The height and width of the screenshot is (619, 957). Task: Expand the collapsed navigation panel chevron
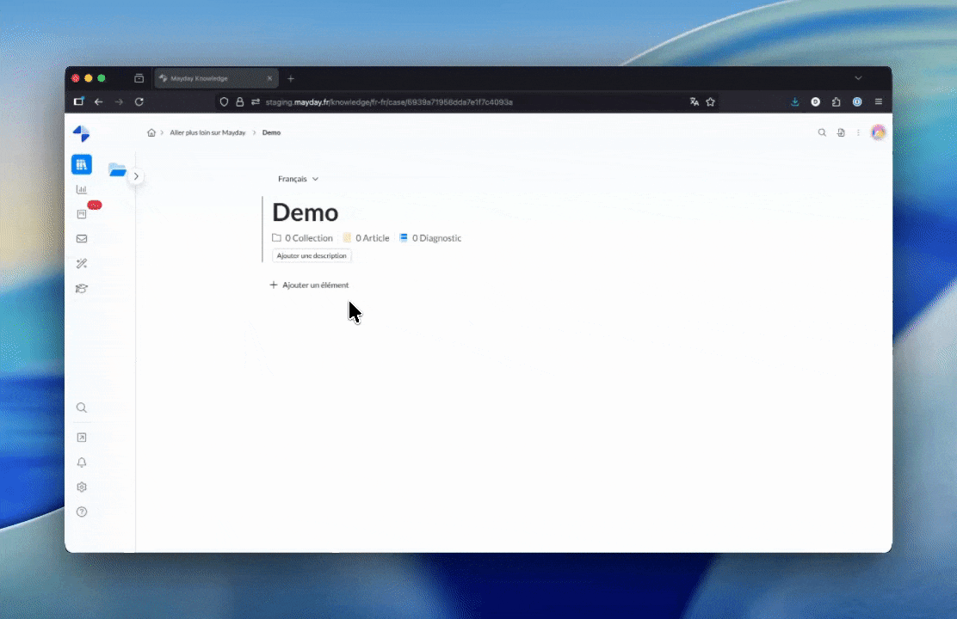136,176
